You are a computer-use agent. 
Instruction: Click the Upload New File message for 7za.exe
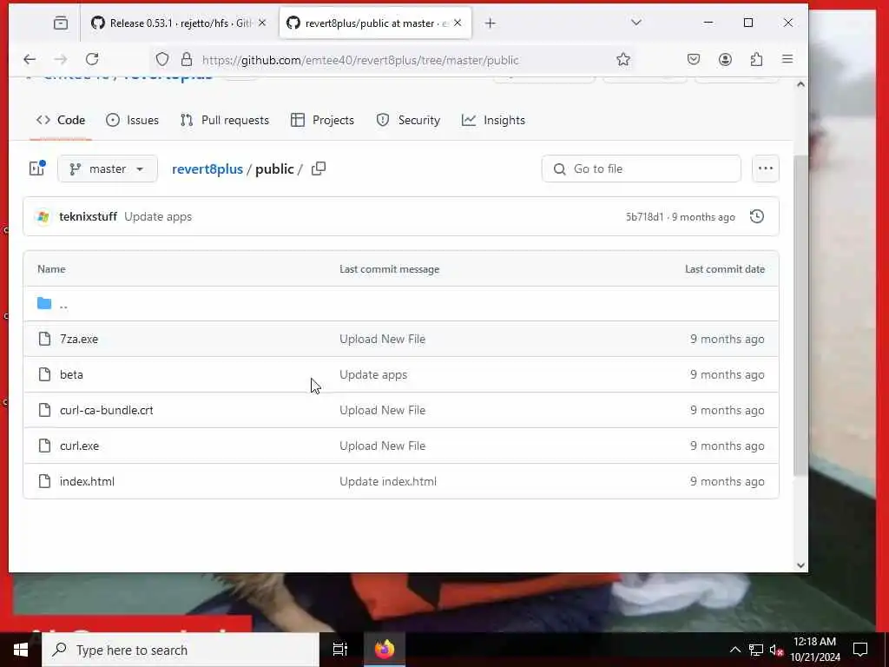point(383,340)
